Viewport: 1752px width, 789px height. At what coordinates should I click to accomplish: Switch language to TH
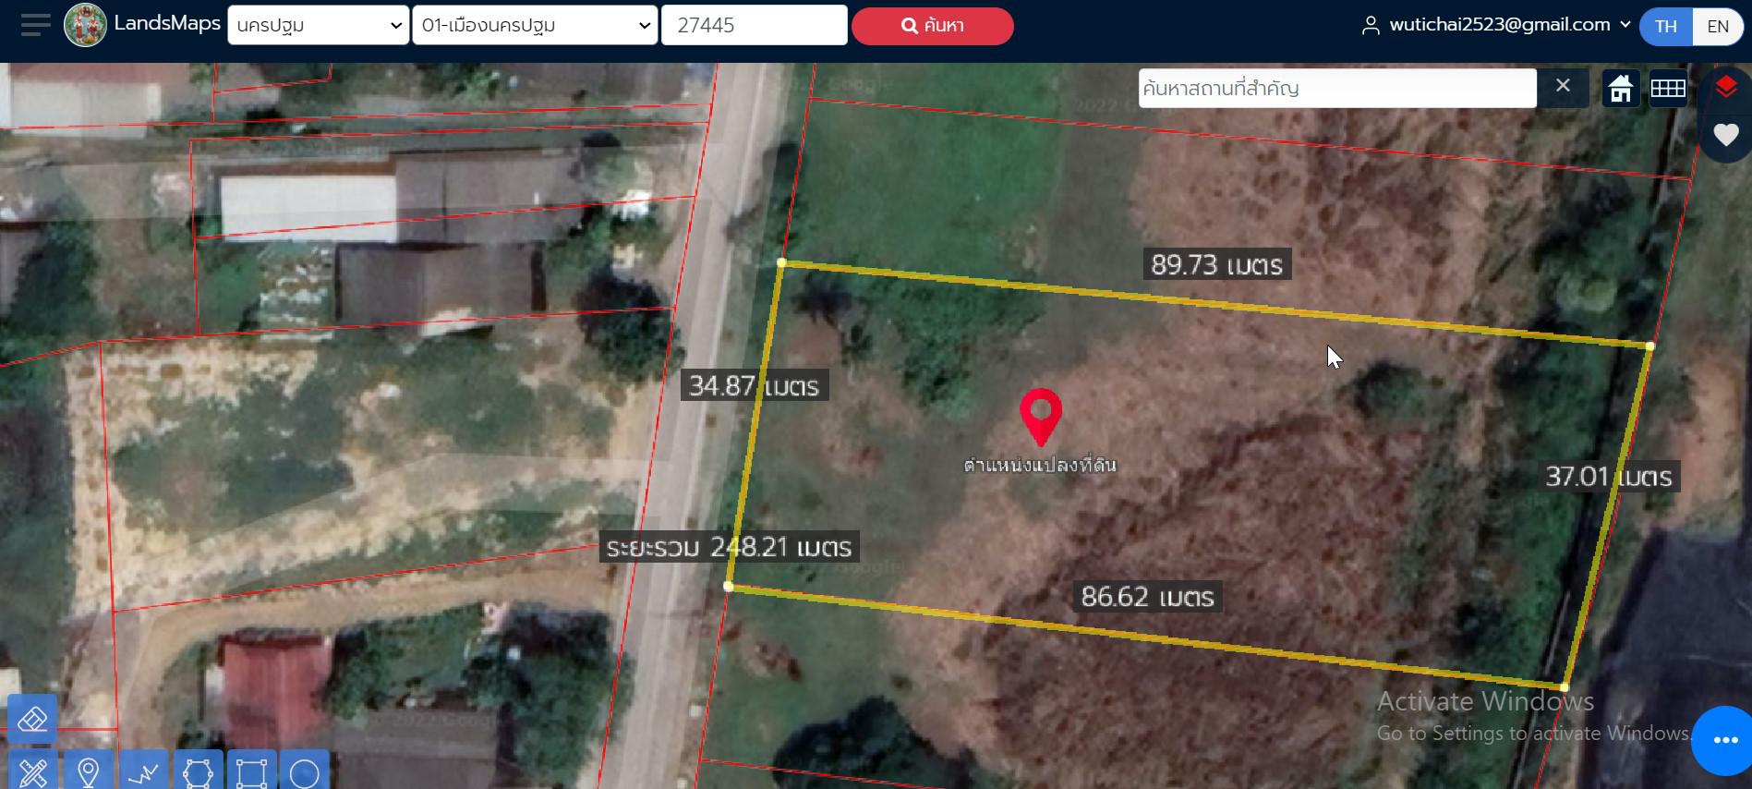coord(1666,26)
